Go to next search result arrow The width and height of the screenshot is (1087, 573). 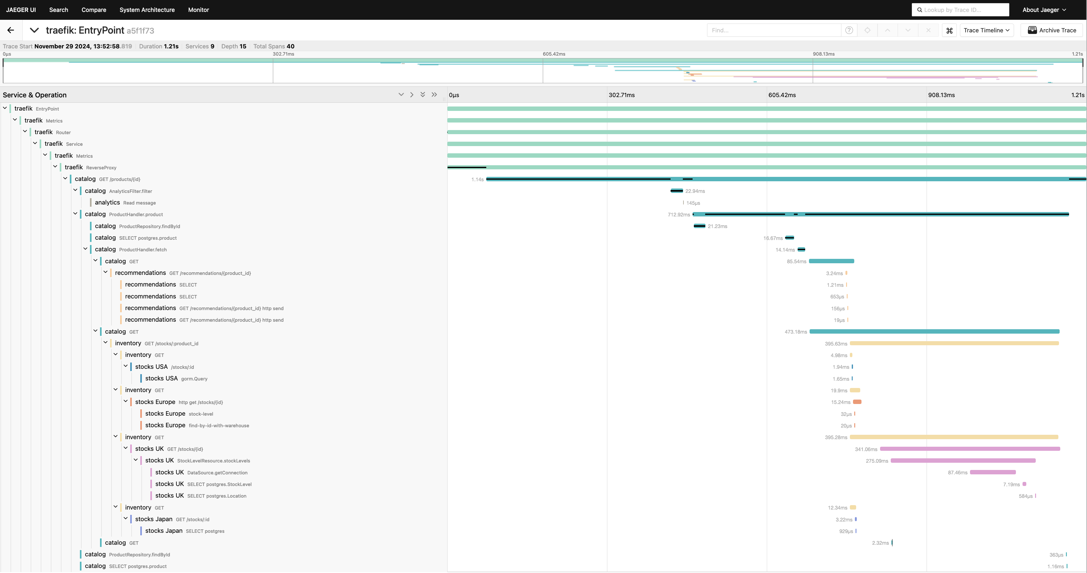[908, 30]
